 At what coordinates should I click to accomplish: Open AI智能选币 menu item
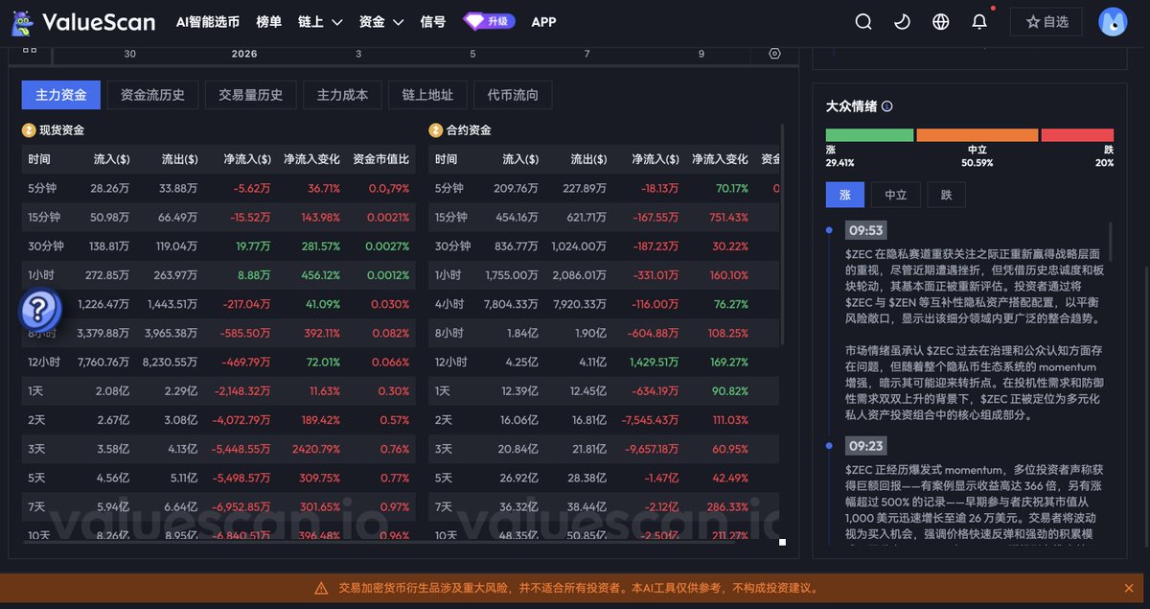point(208,21)
